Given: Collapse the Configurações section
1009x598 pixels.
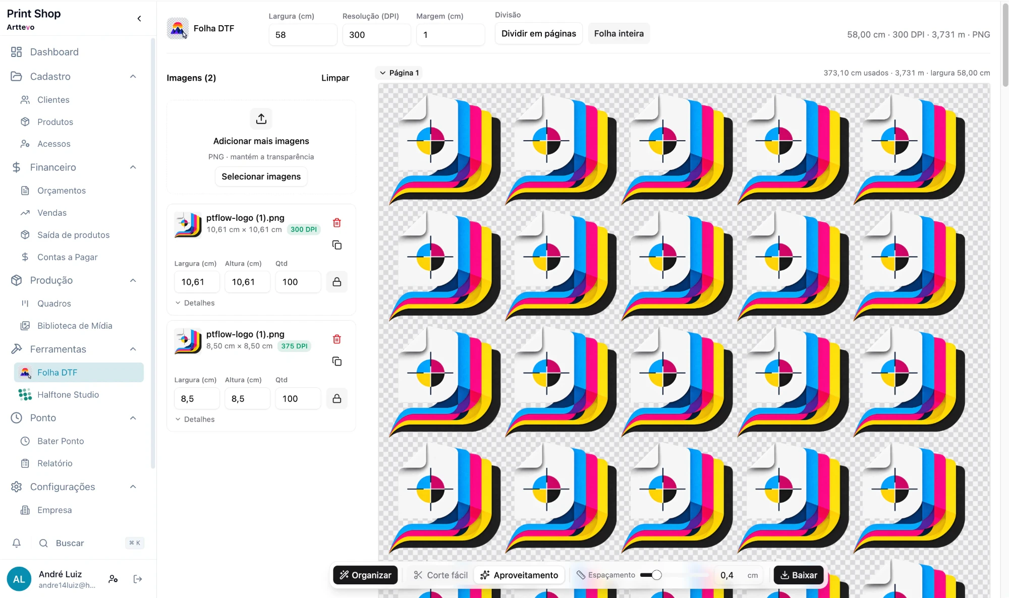Looking at the screenshot, I should click(x=133, y=487).
